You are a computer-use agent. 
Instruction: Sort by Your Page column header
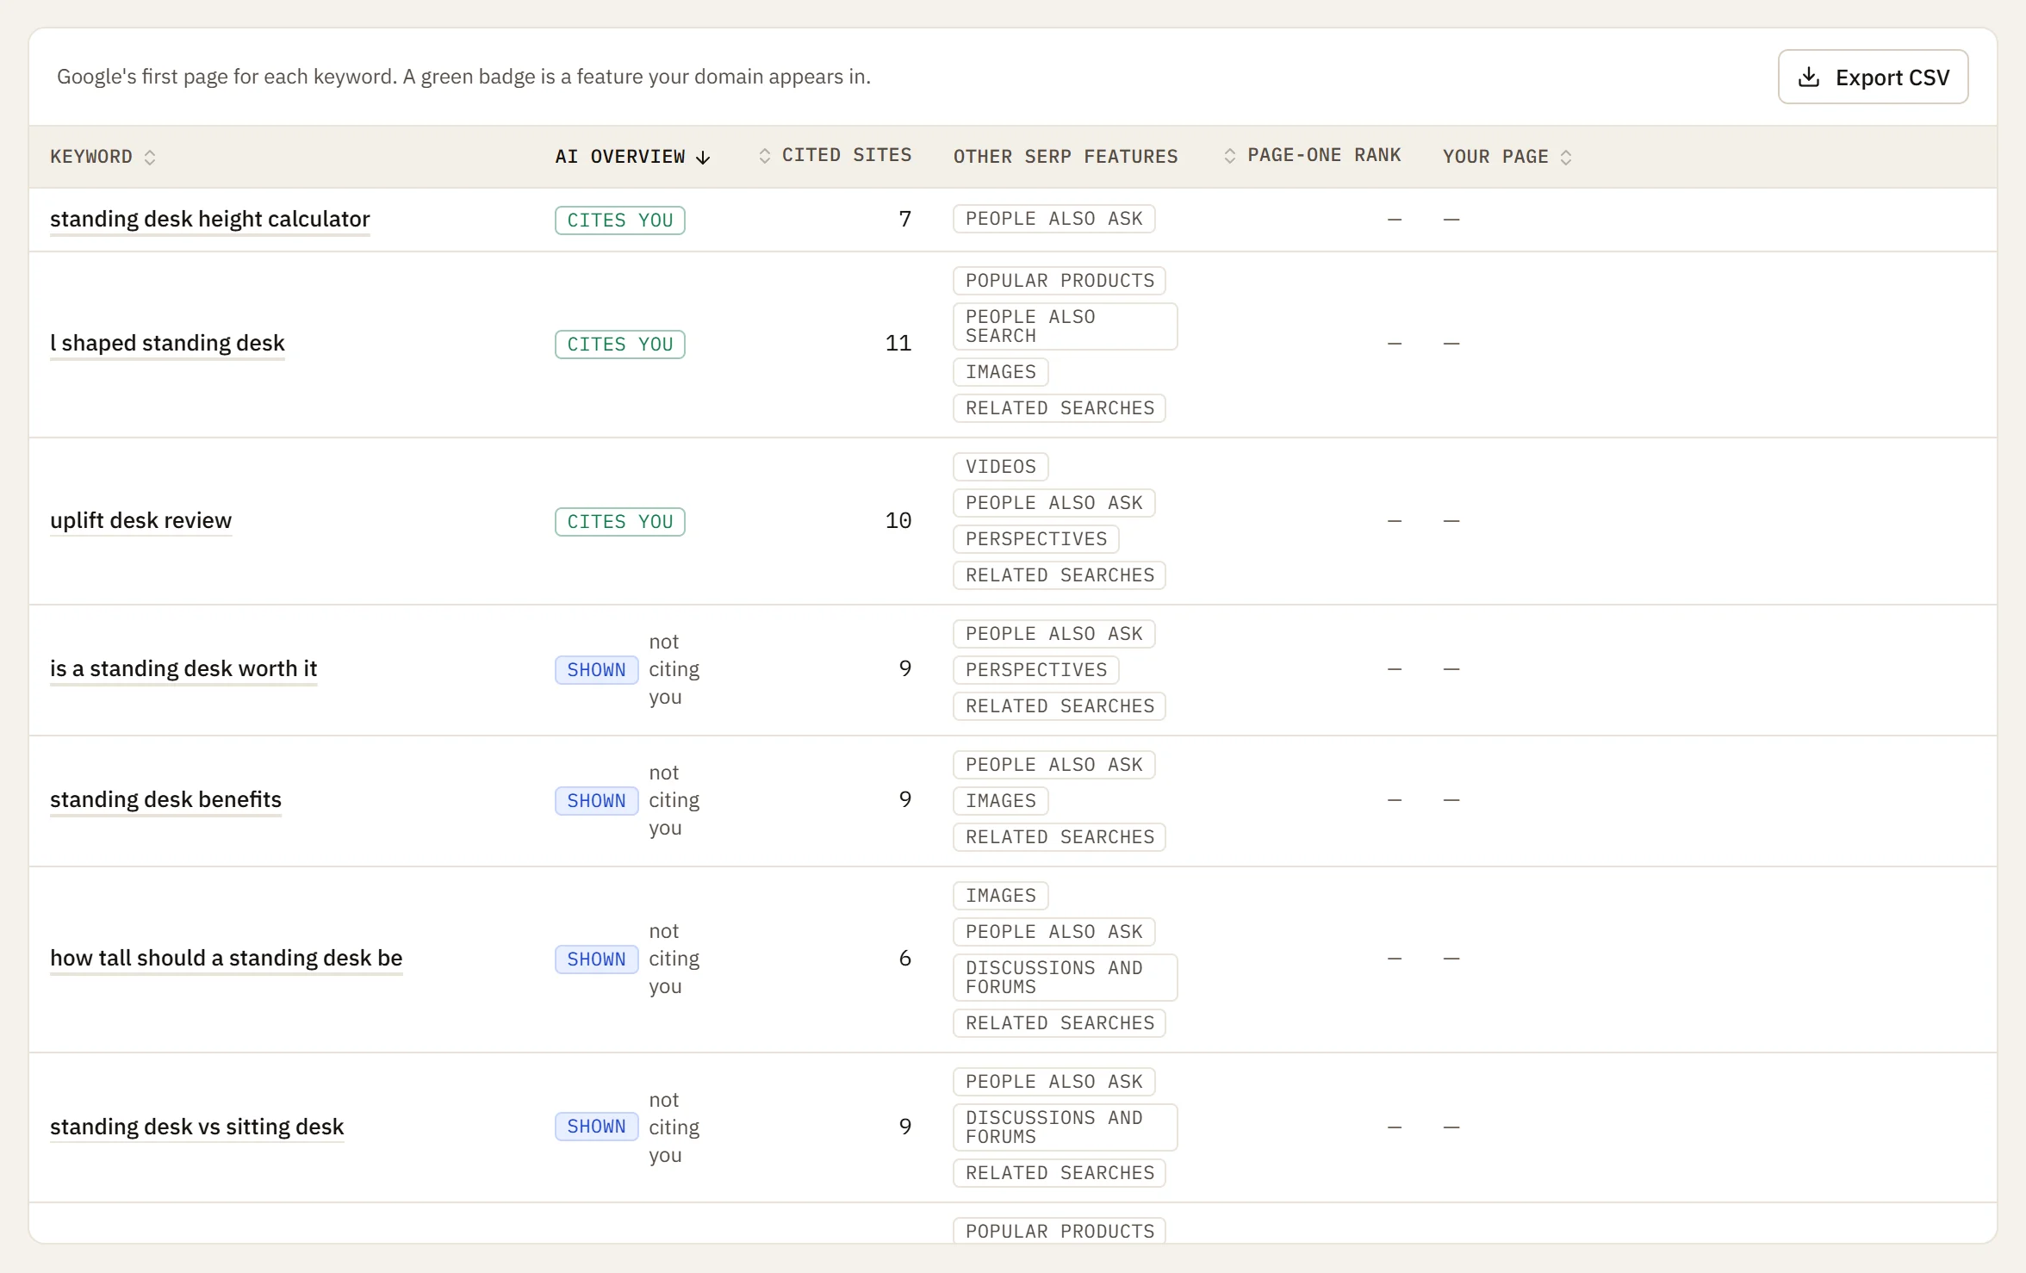tap(1507, 157)
